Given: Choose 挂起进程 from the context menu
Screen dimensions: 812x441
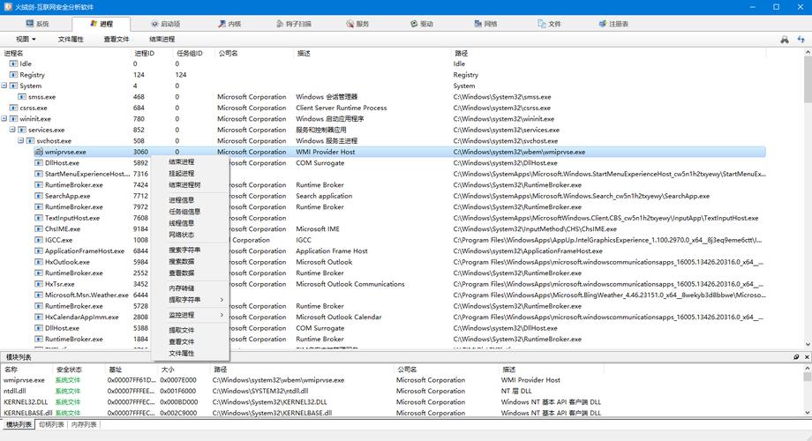Looking at the screenshot, I should (181, 174).
